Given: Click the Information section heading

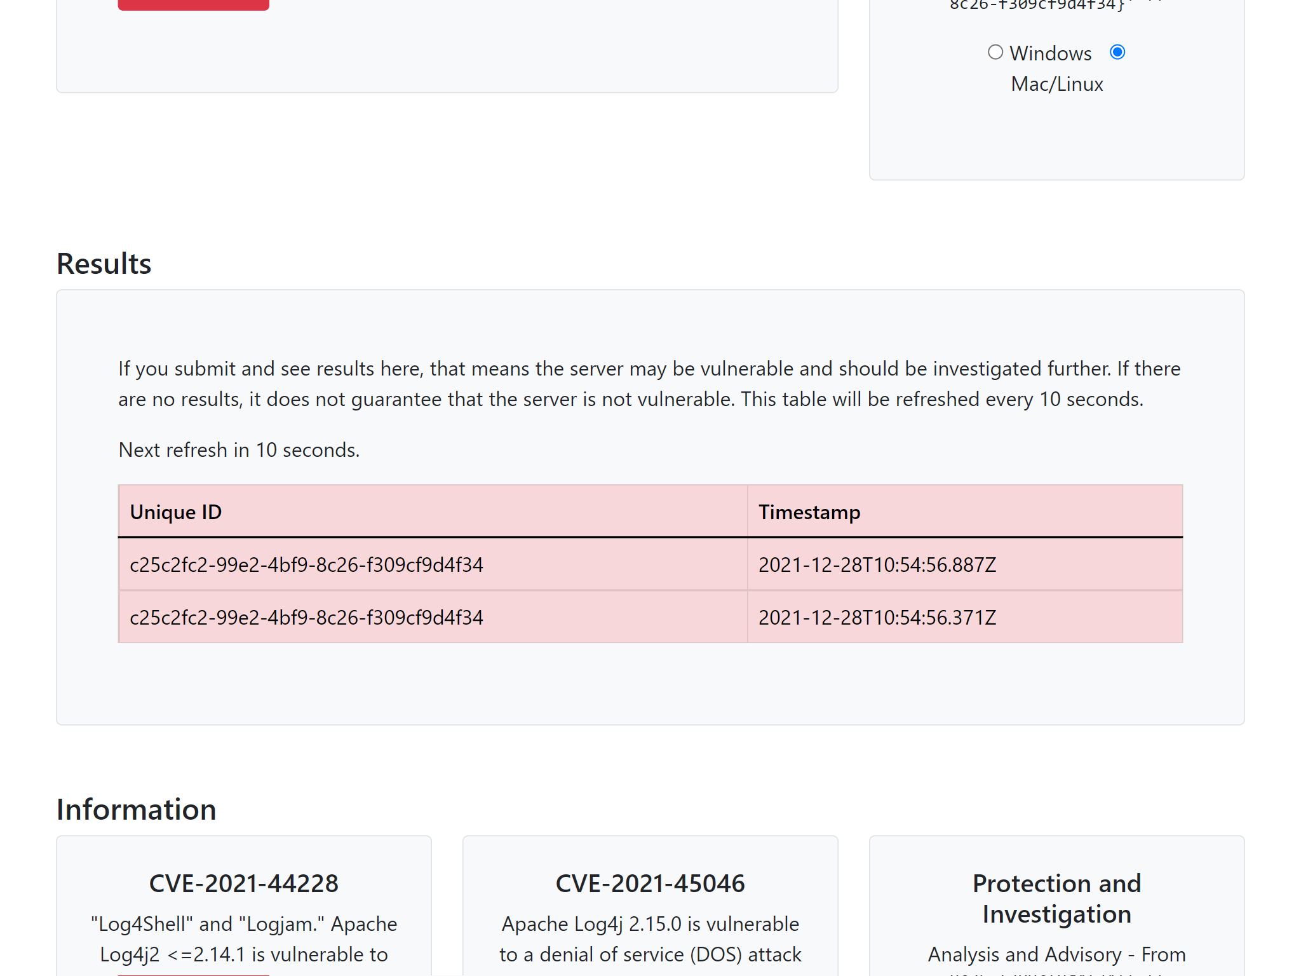Looking at the screenshot, I should pyautogui.click(x=135, y=809).
